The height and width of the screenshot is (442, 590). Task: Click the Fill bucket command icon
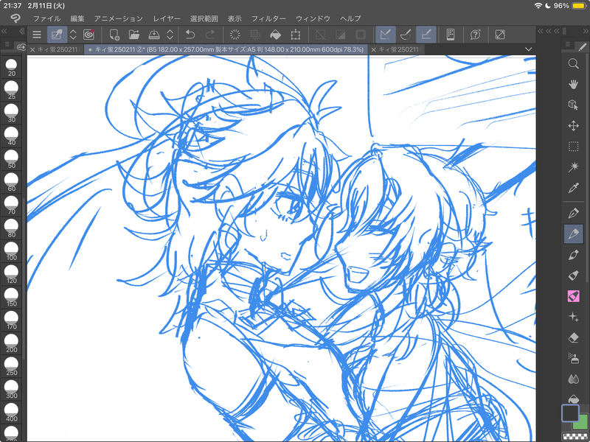(275, 35)
